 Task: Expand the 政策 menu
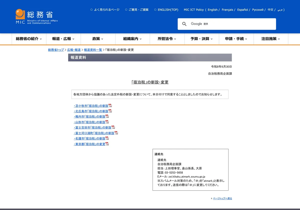pos(98,39)
